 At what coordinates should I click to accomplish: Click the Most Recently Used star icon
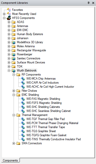(x=9, y=14)
